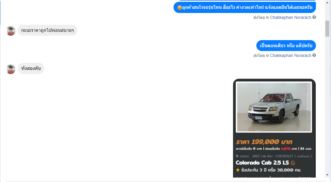331x182 pixels.
Task: Click car icon before ยี่ห้อ CHEVROLET
Action: pyautogui.click(x=264, y=156)
